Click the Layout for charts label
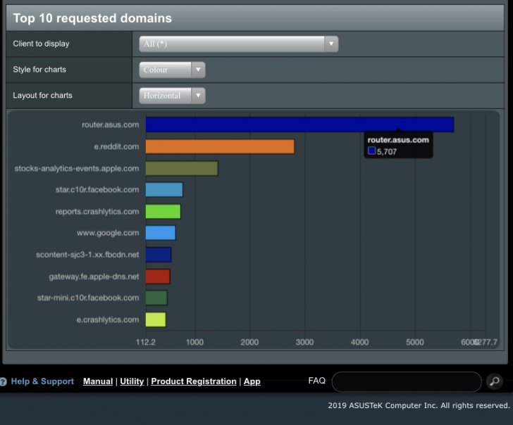This screenshot has height=425, width=513. (42, 96)
